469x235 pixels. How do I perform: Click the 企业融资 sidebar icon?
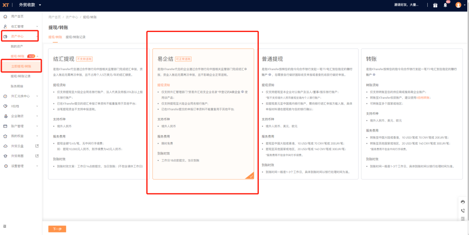pos(5,116)
